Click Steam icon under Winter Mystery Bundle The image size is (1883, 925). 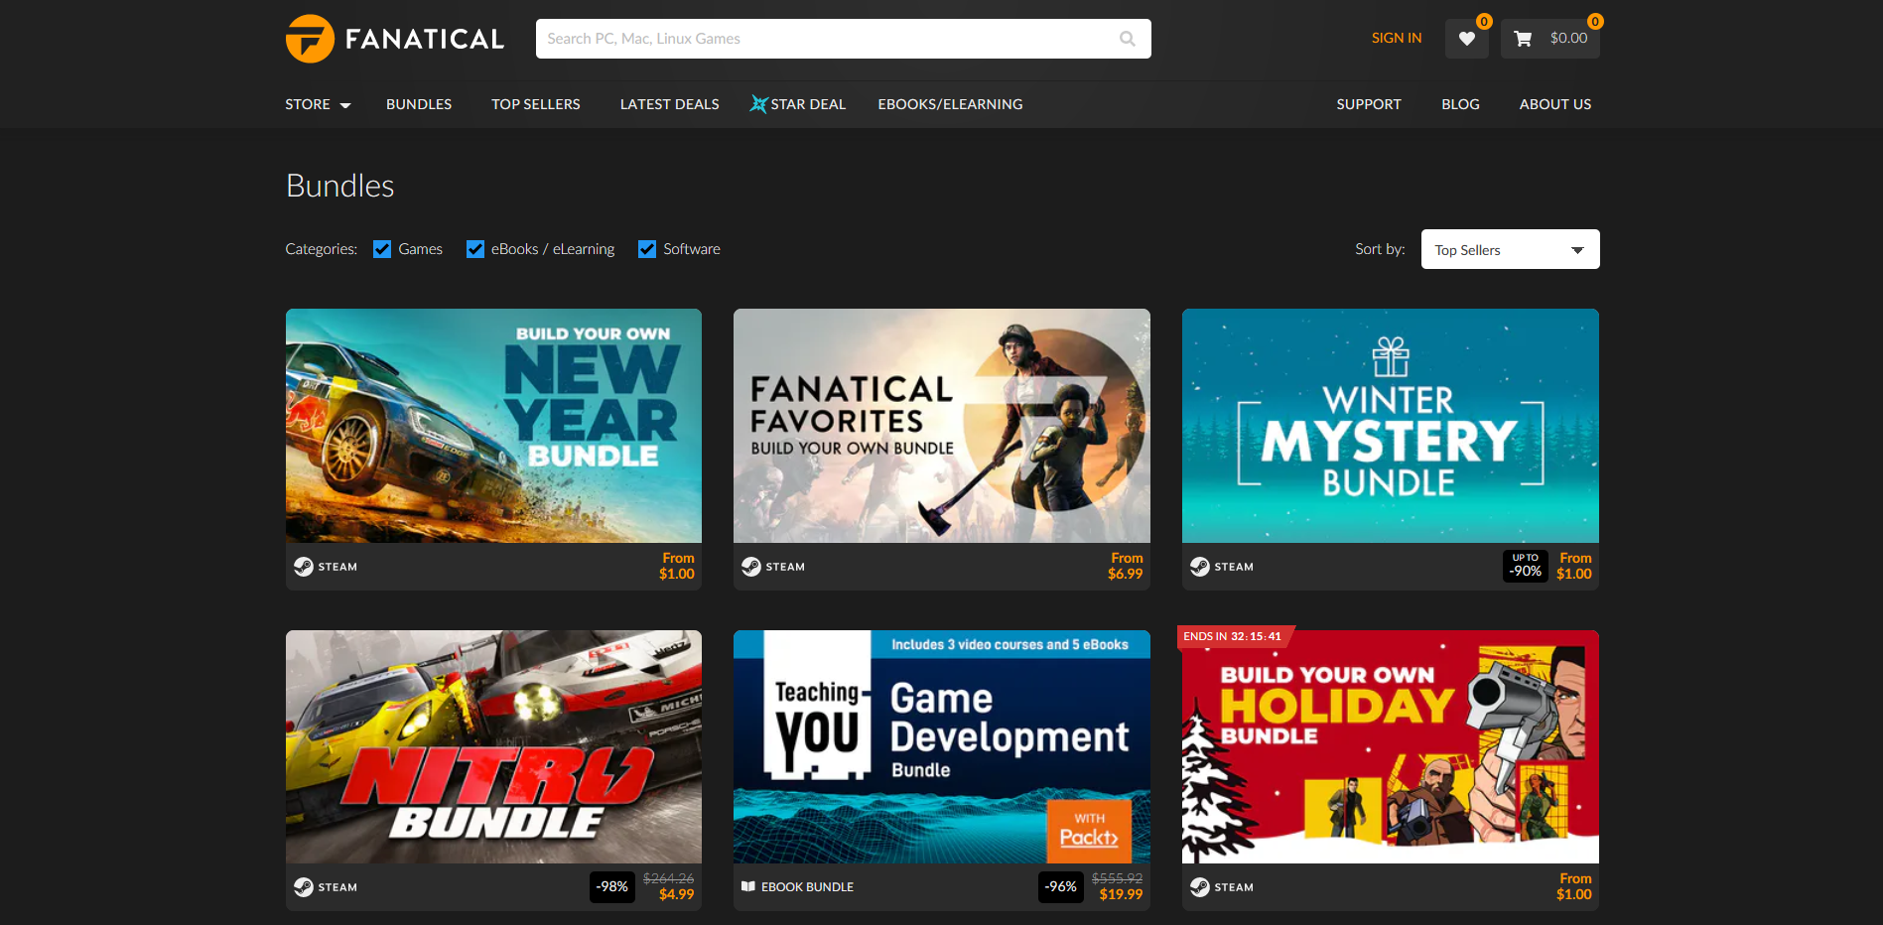[x=1199, y=567]
